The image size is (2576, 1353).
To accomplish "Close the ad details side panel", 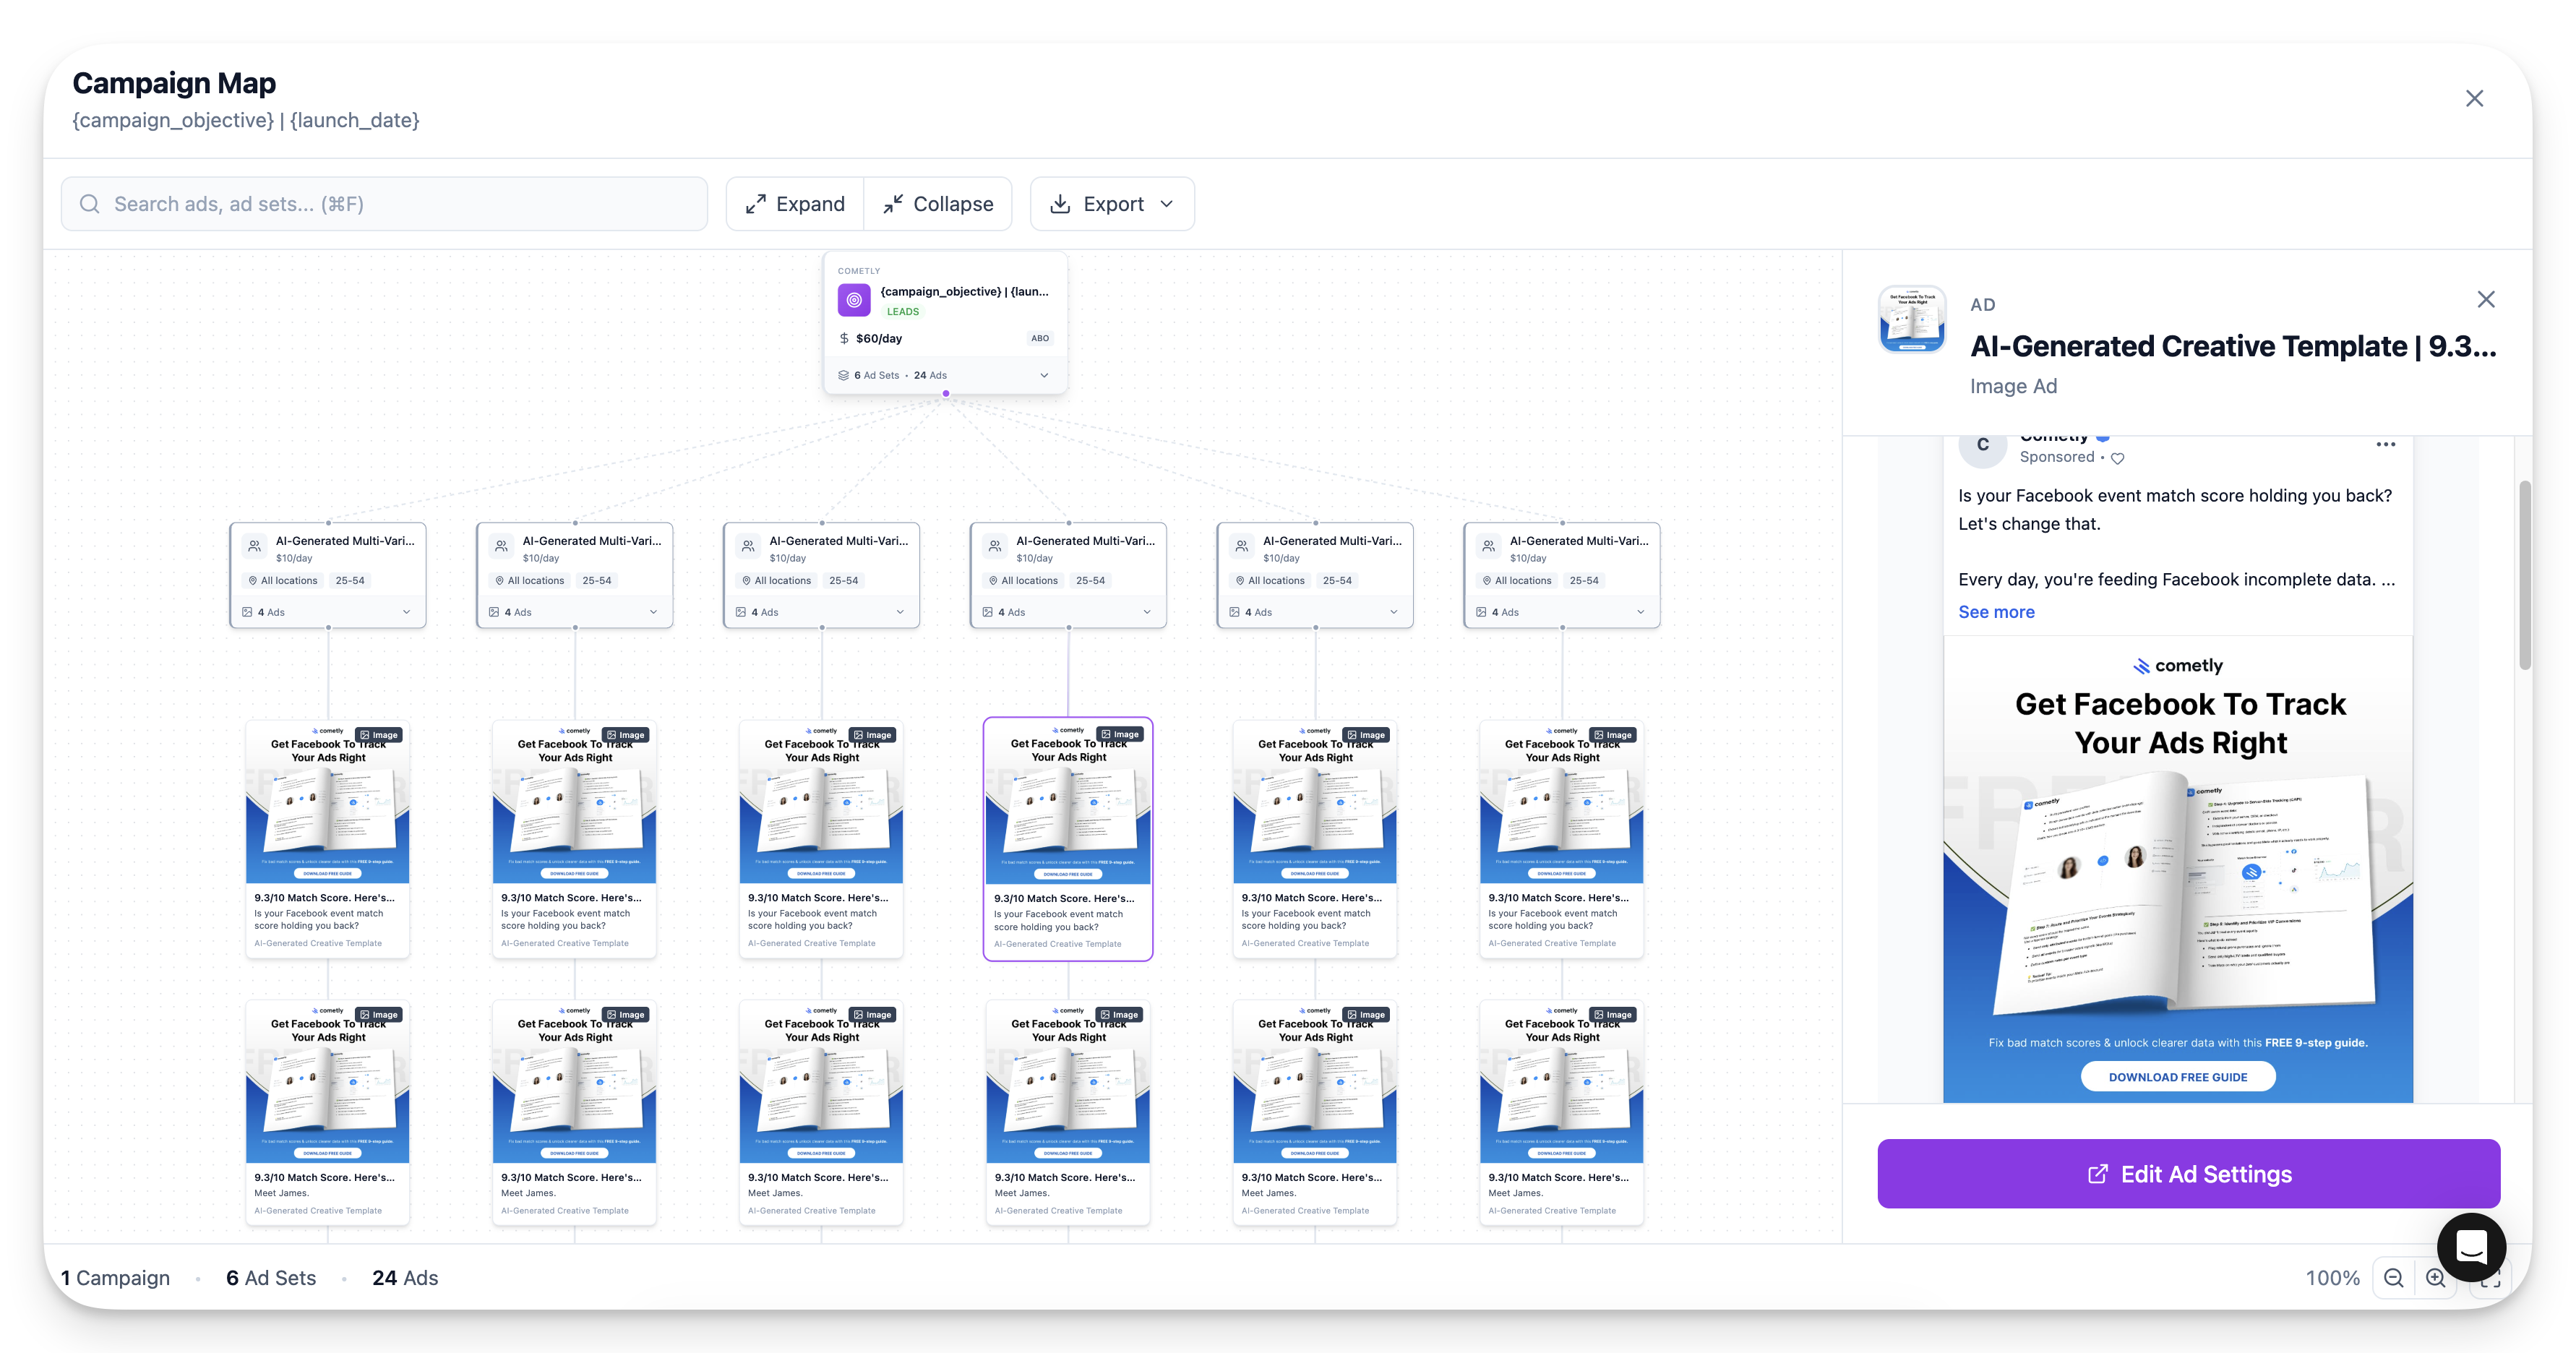I will tap(2485, 299).
